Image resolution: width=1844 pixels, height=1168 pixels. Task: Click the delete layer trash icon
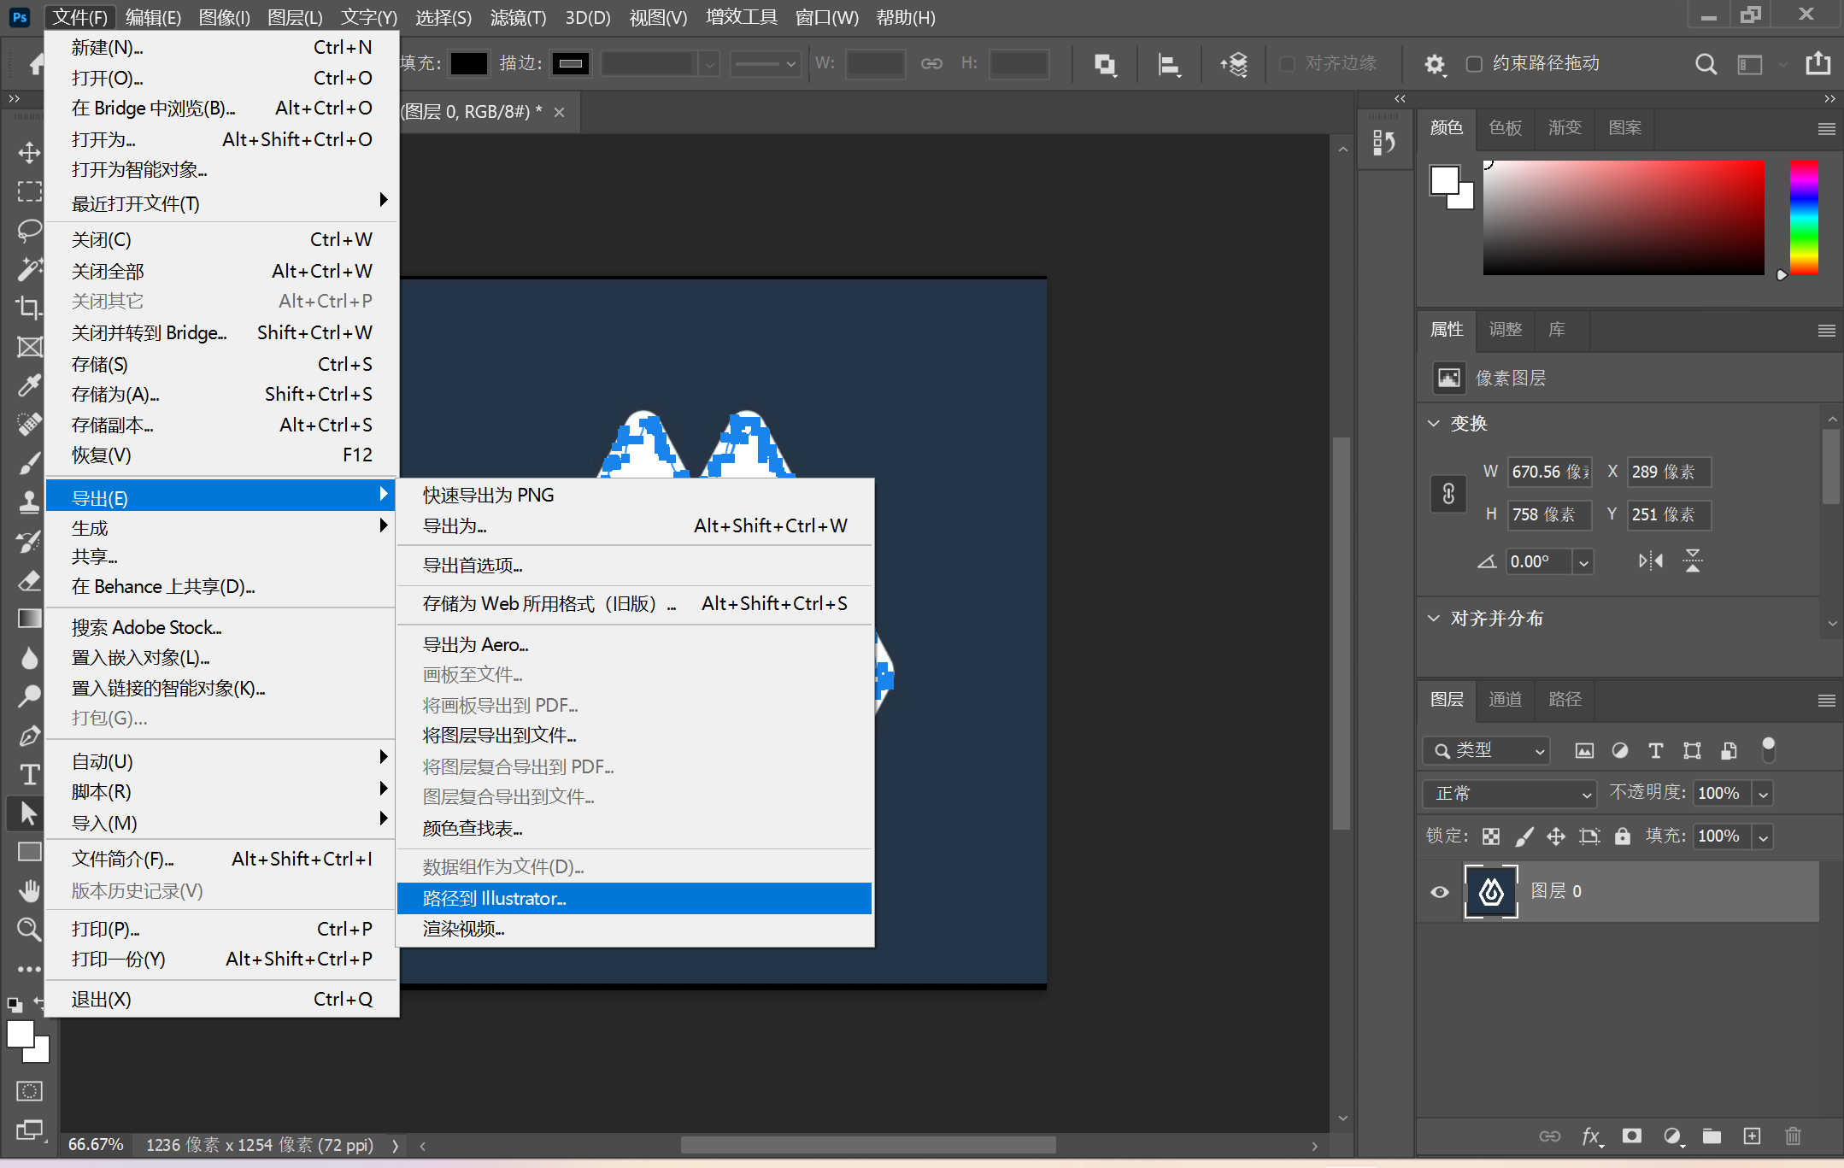point(1793,1136)
